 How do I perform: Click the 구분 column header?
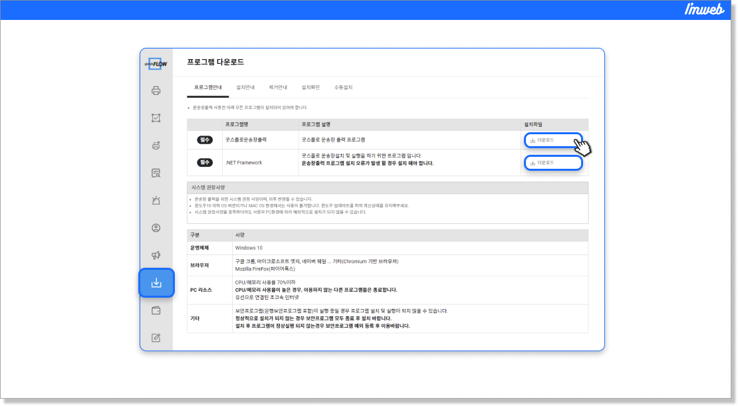[195, 235]
